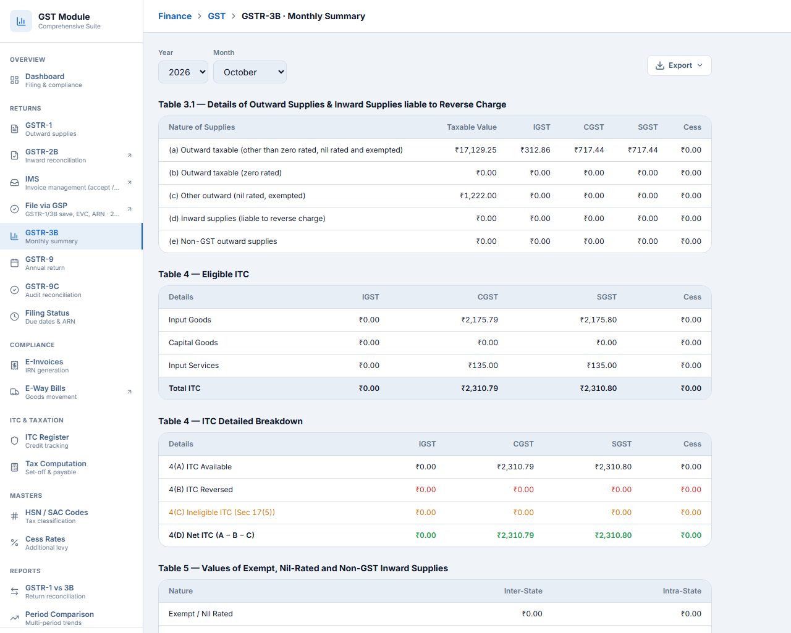Expand the Export options menu
791x633 pixels.
coord(679,65)
